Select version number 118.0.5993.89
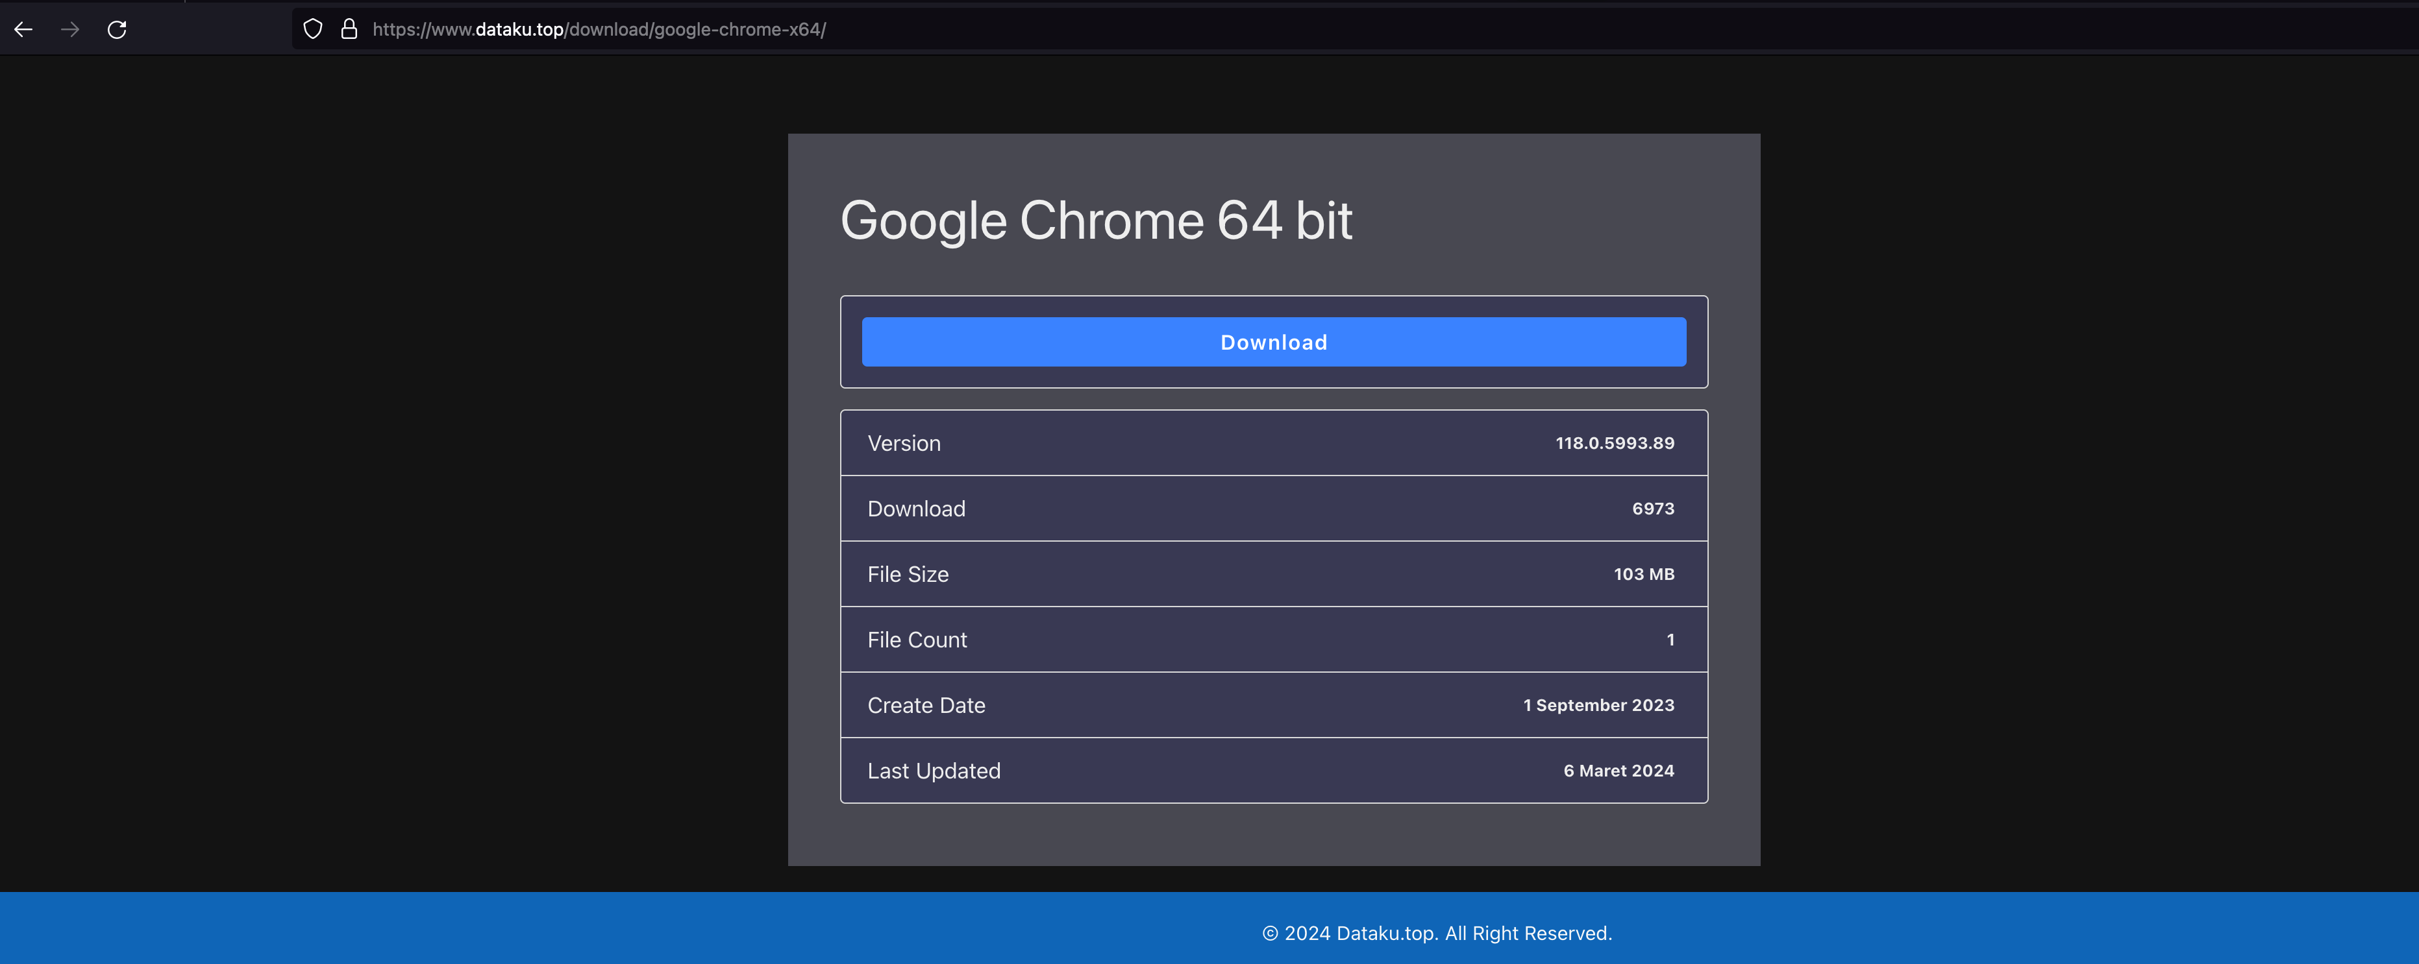Viewport: 2419px width, 964px height. pos(1614,443)
